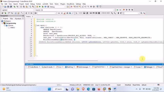
Task: Pause the debugger with break icon
Action: tap(91, 7)
